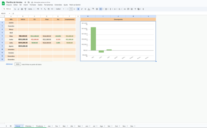Open the zoom level 100% dropdown

pyautogui.click(x=31, y=9)
